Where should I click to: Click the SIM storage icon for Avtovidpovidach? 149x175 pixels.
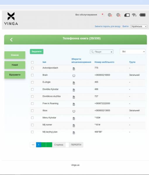[x=74, y=69]
